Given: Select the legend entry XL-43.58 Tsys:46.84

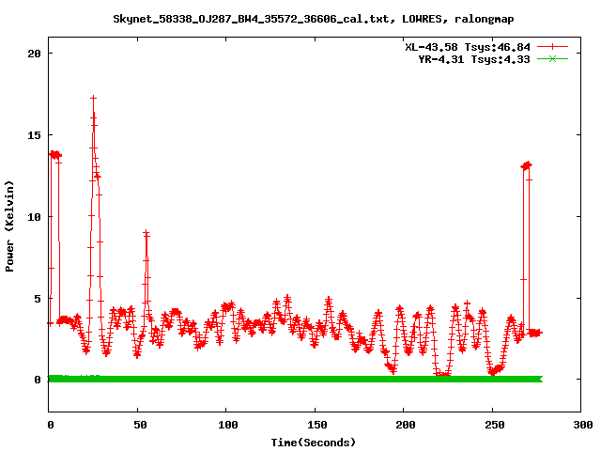Looking at the screenshot, I should 468,47.
